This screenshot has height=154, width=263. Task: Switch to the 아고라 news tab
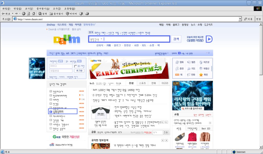[165, 83]
